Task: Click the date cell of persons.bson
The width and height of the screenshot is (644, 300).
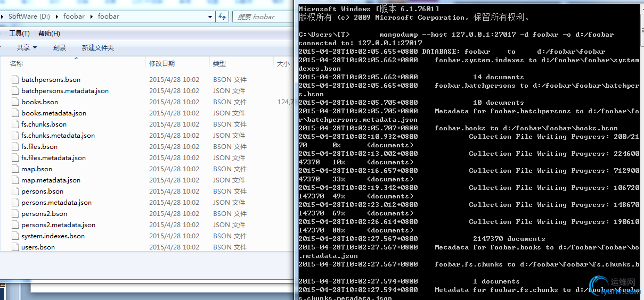Action: pos(174,191)
